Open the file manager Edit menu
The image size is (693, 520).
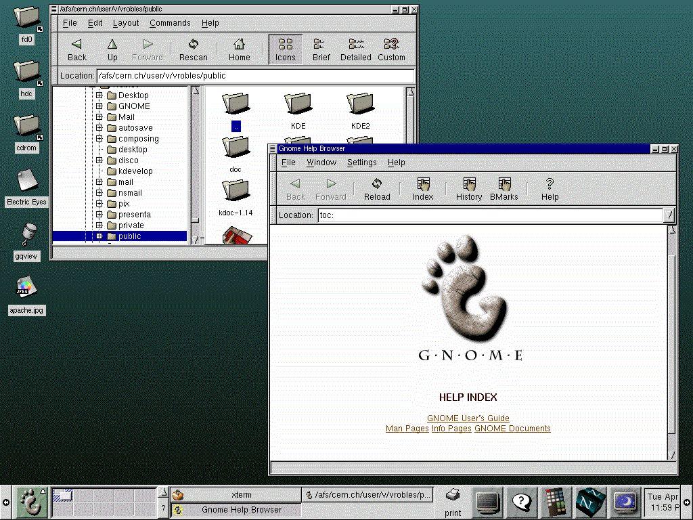[95, 23]
